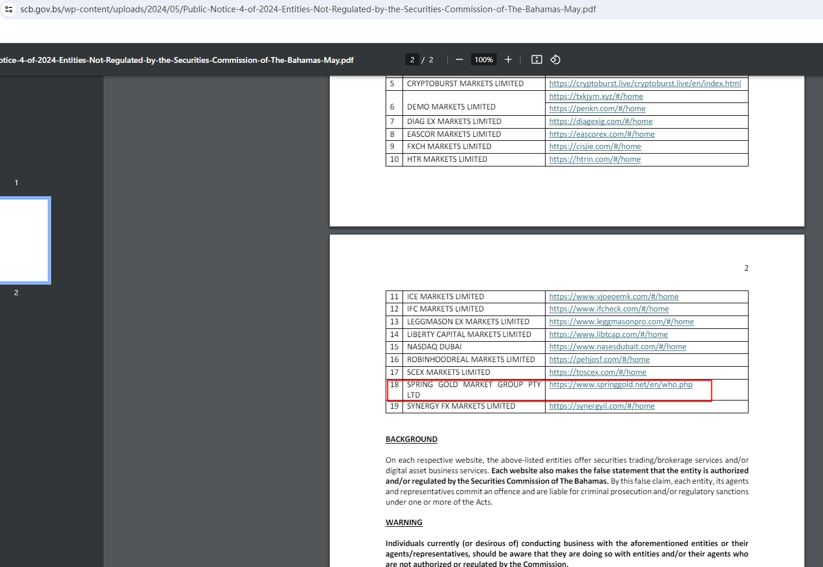
Task: Click the WARNING section heading
Action: (x=404, y=523)
